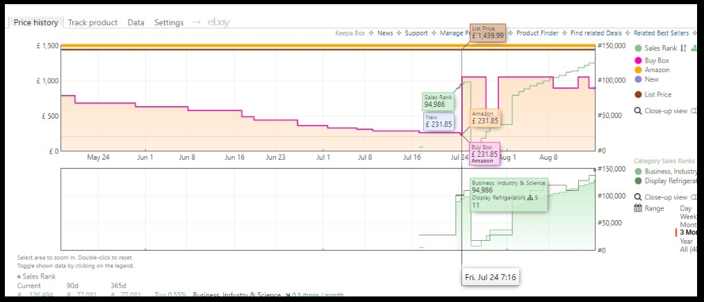Click the orange Amazon £ 231.85 tooltip
Screen dimensions: 704x302
485,117
